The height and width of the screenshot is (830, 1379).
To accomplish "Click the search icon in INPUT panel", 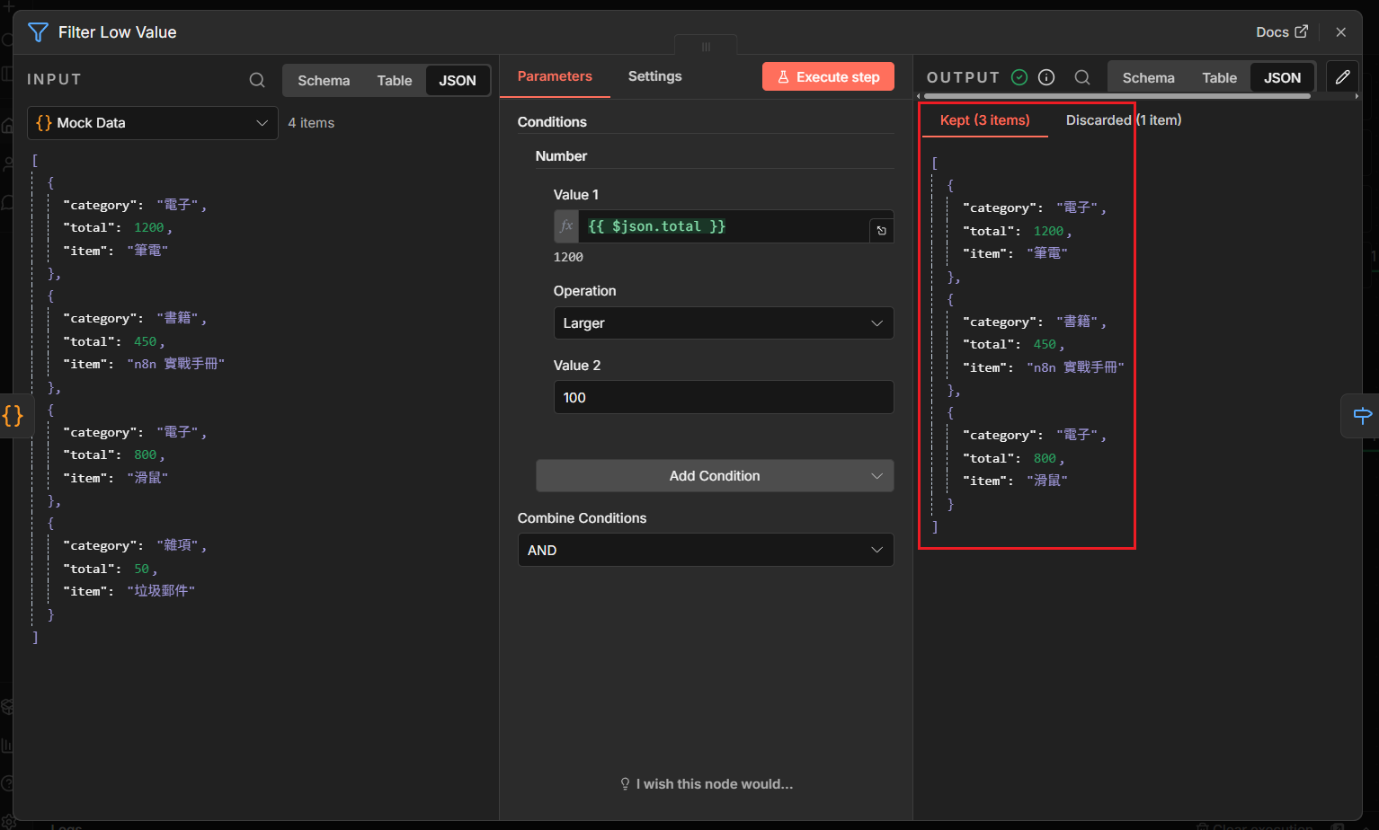I will tap(257, 80).
